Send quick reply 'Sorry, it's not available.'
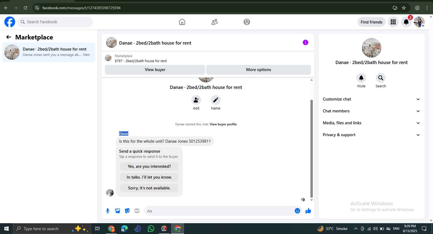The width and height of the screenshot is (433, 234). click(x=149, y=188)
